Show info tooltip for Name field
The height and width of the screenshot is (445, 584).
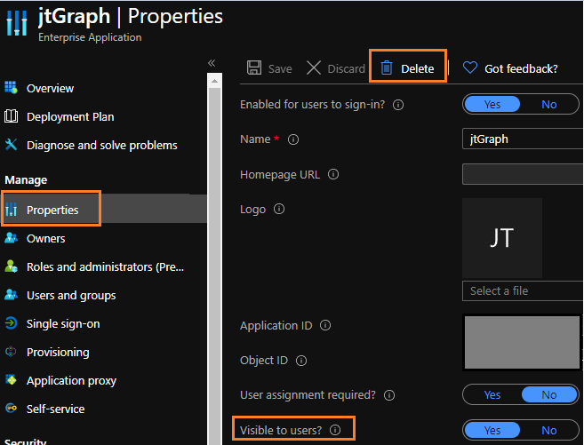(x=293, y=139)
